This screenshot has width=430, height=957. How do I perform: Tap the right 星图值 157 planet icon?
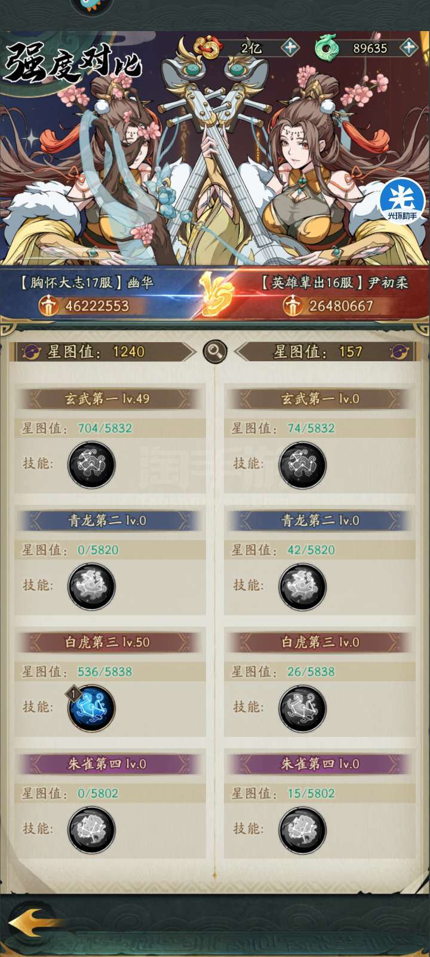point(399,352)
